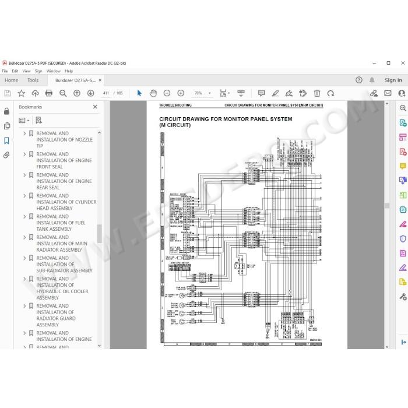The height and width of the screenshot is (408, 408).
Task: Upload the file to cloud storage
Action: [x=35, y=93]
